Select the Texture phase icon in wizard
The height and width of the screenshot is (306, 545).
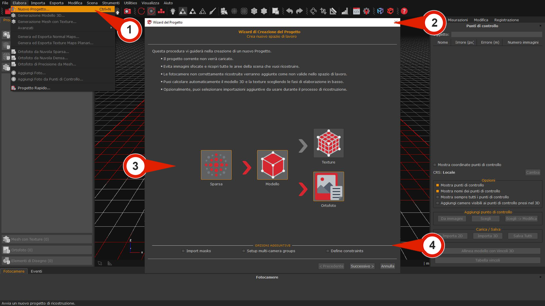(x=329, y=143)
